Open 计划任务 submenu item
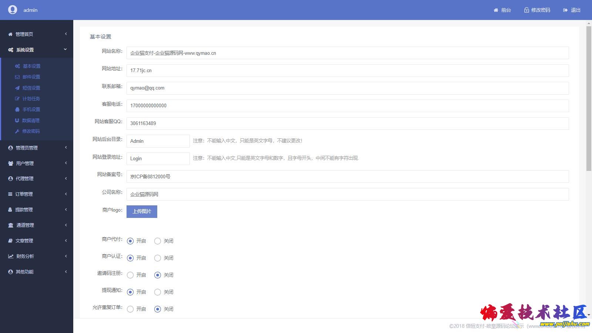Screen dimensions: 592x333 tap(31, 99)
